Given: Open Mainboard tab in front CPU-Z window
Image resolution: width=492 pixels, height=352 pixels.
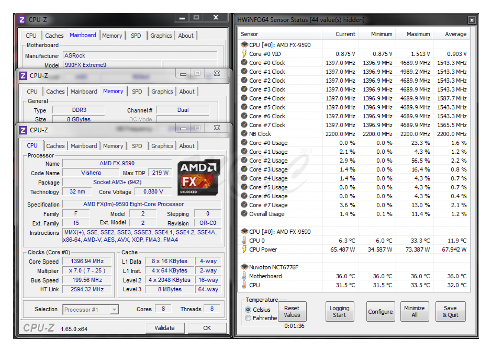Looking at the screenshot, I should pyautogui.click(x=84, y=146).
